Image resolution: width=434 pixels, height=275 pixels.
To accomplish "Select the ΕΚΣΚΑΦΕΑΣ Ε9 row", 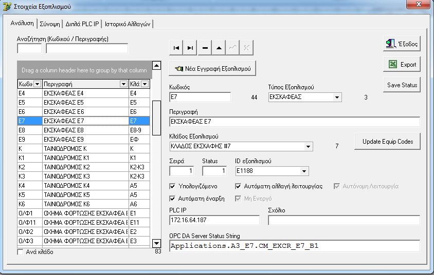I will pos(84,140).
